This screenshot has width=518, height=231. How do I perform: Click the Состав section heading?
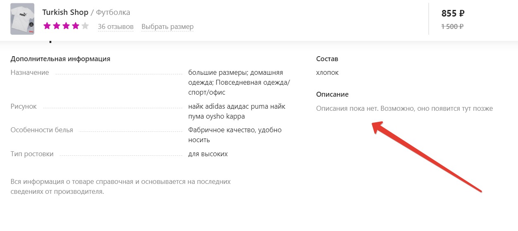(327, 59)
